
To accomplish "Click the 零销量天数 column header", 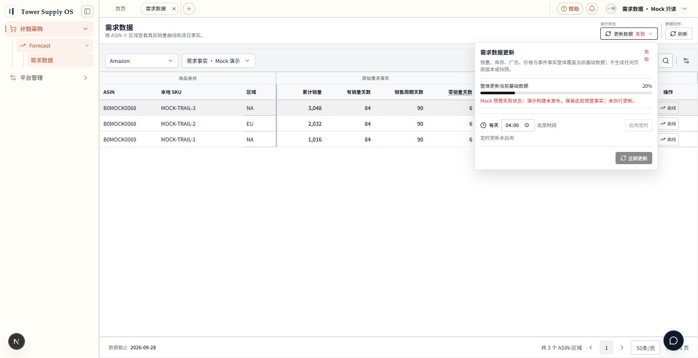I will [460, 92].
